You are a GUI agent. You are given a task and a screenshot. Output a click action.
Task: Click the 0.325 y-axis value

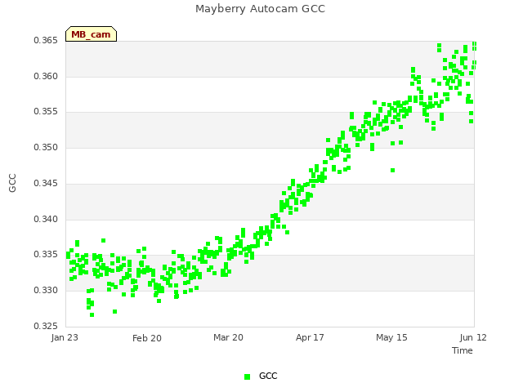(46, 326)
